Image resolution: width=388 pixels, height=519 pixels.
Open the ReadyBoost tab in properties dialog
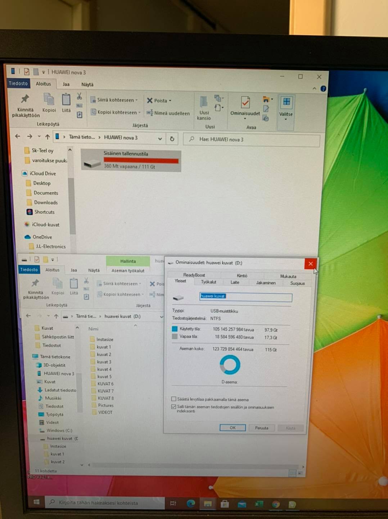(194, 275)
